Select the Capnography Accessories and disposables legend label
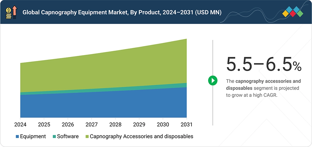The height and width of the screenshot is (147, 312). pos(142,137)
